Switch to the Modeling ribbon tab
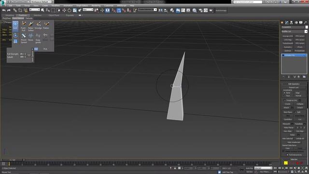309x174 pixels. pos(10,15)
